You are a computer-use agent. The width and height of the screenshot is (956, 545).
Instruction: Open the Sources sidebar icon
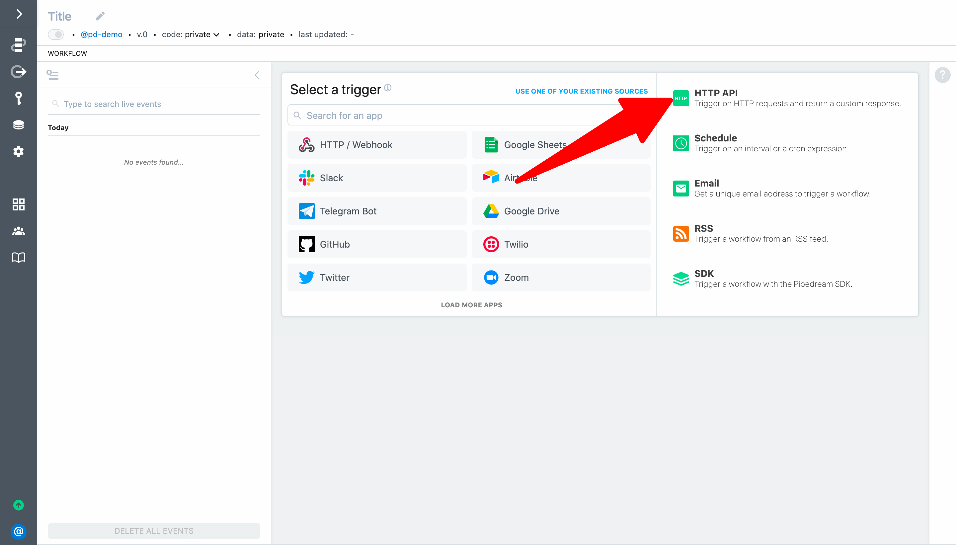(19, 71)
